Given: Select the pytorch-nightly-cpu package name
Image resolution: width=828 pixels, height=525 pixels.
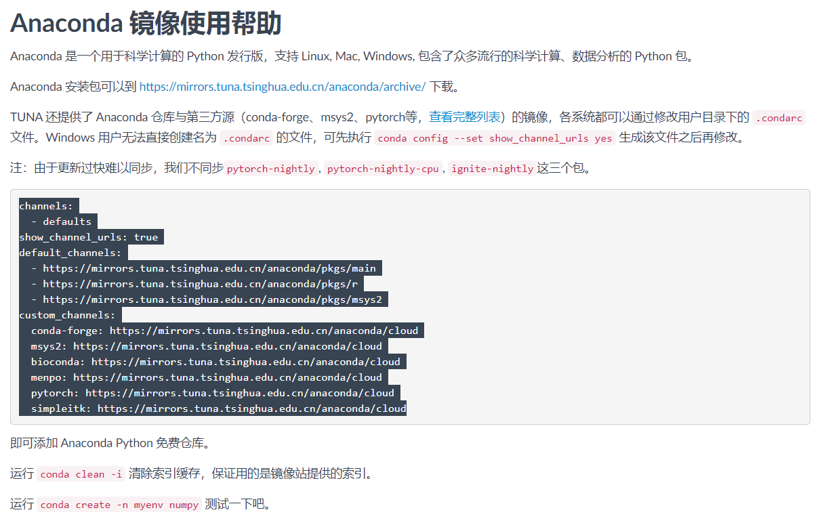Looking at the screenshot, I should click(x=382, y=168).
